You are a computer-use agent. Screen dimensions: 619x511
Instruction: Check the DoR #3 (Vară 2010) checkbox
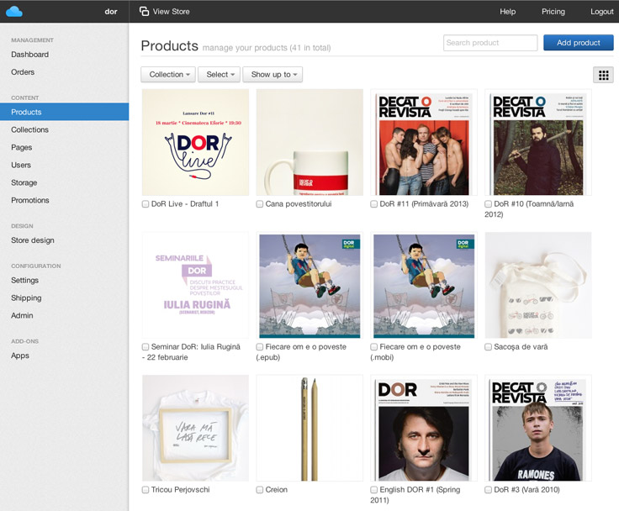[488, 490]
